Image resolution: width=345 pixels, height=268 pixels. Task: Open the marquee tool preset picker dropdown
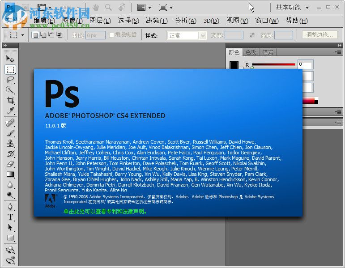click(22, 35)
